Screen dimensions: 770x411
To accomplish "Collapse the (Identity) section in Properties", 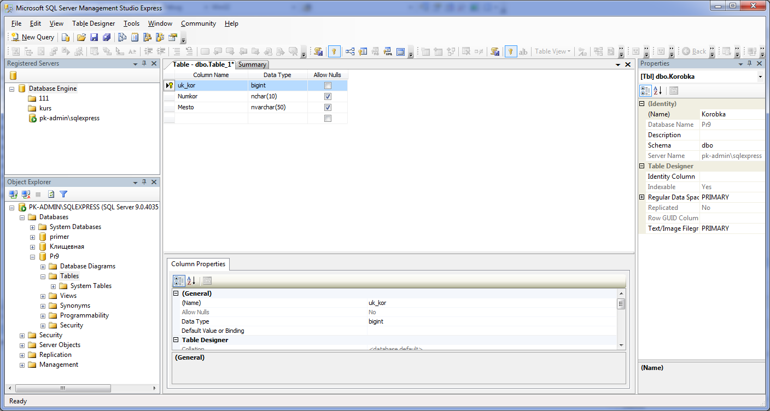I will tap(642, 104).
